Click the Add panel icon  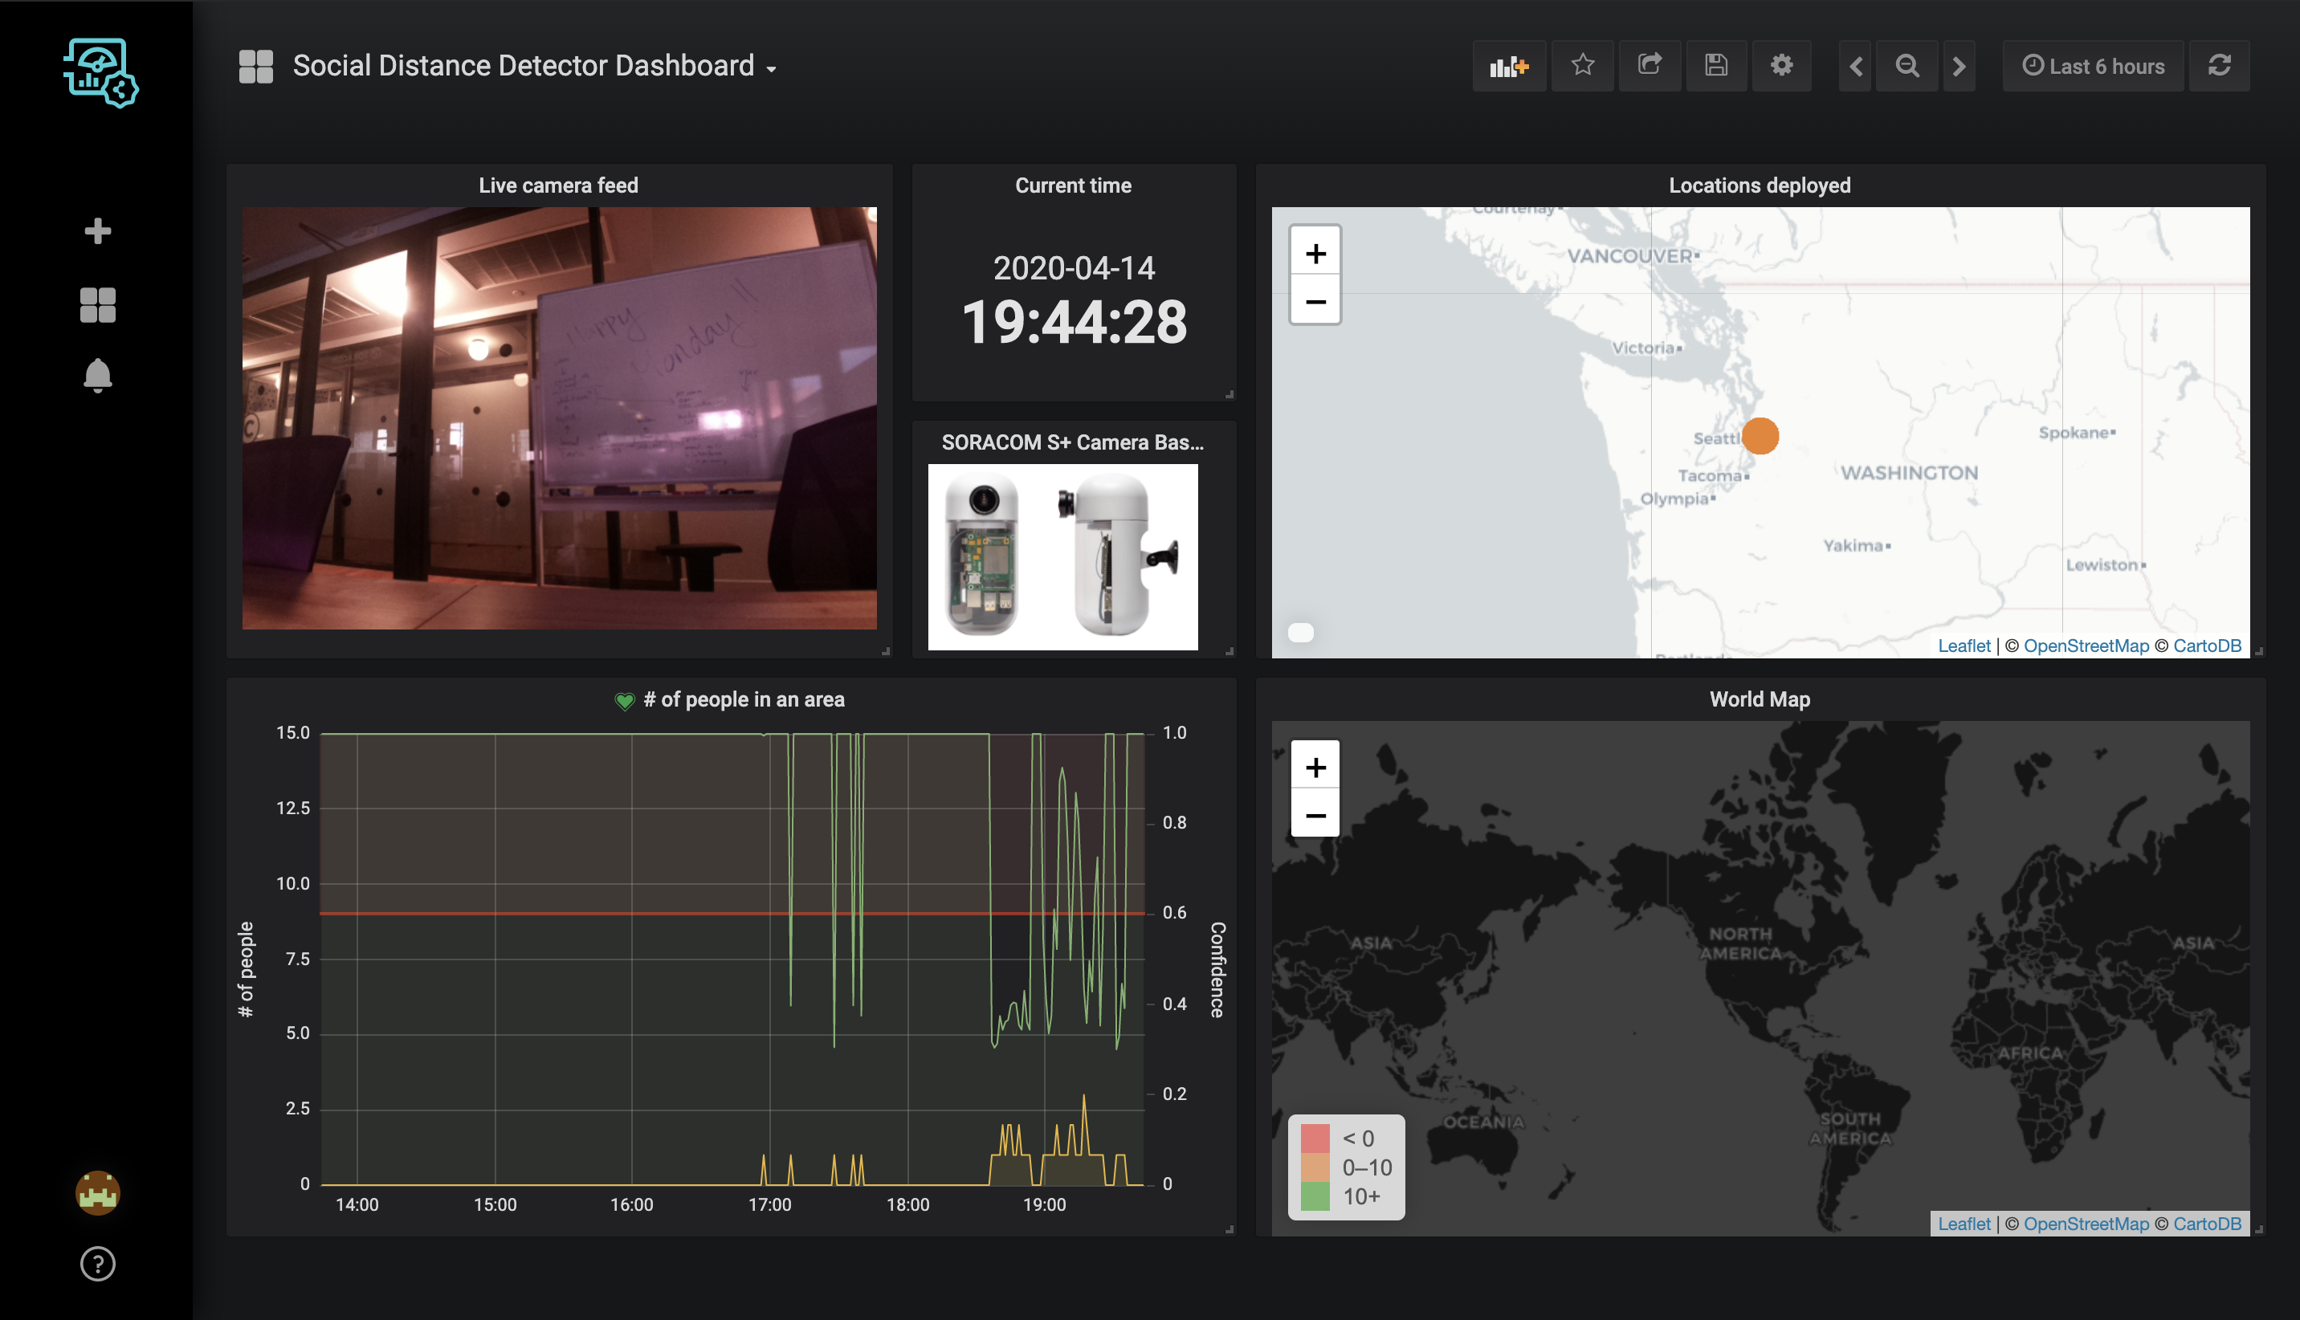coord(1508,66)
